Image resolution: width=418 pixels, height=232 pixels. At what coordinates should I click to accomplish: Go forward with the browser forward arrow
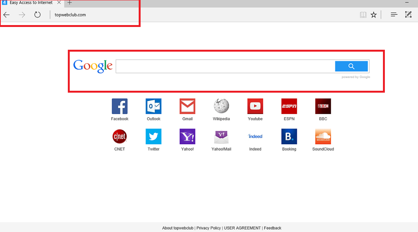coord(22,15)
